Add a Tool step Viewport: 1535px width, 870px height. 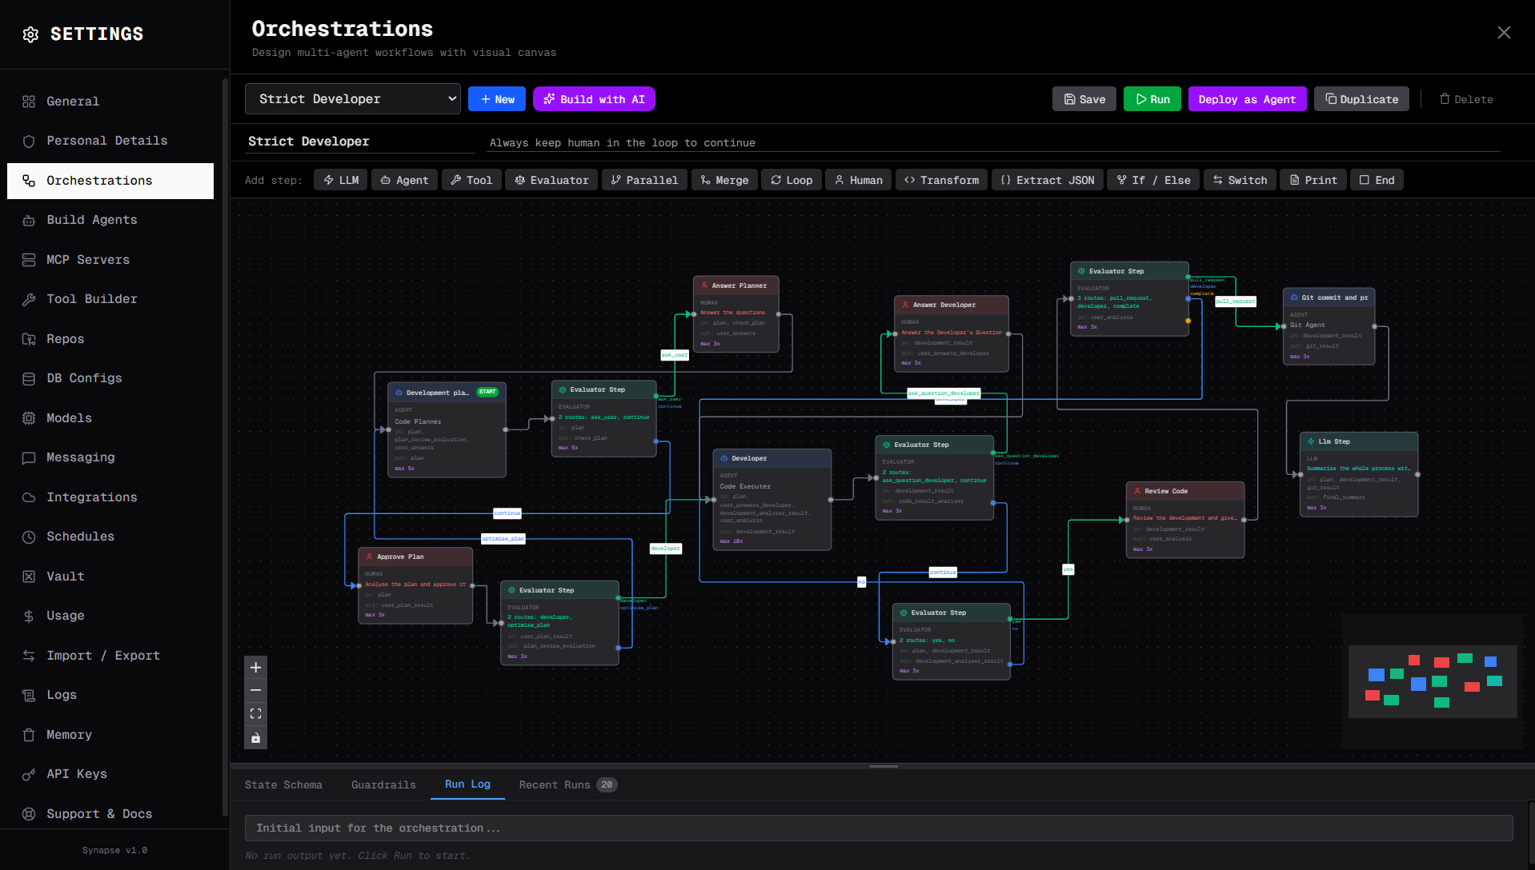click(x=471, y=180)
